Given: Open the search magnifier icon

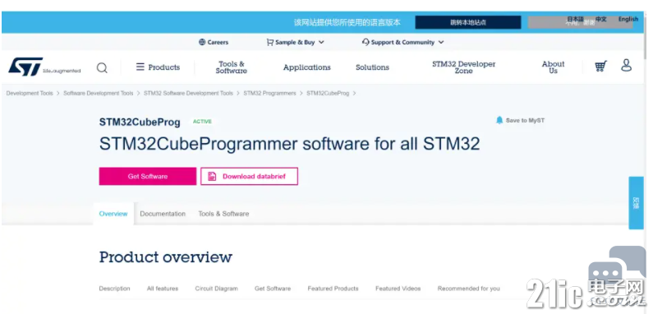Looking at the screenshot, I should pyautogui.click(x=102, y=67).
